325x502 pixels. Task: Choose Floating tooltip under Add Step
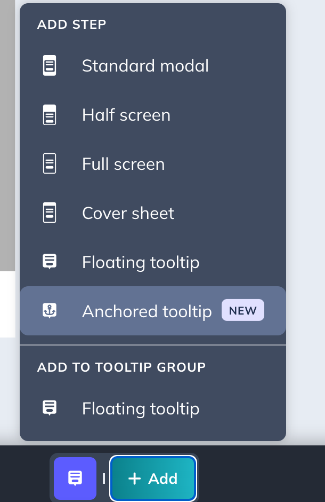point(141,262)
